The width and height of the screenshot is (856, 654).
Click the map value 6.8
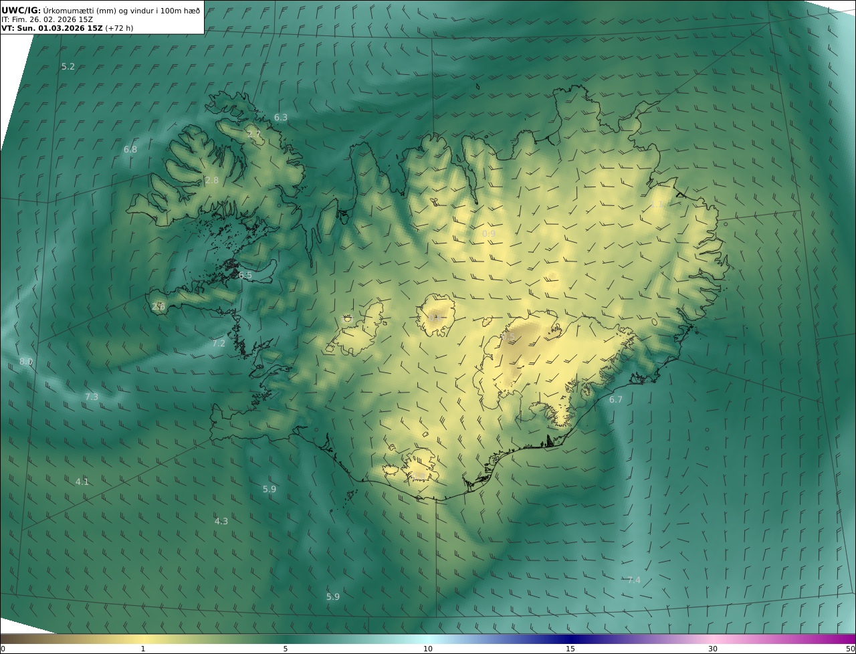tap(130, 150)
